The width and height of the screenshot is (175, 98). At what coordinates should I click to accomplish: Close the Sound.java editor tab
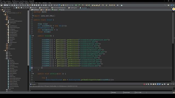pyautogui.click(x=88, y=8)
